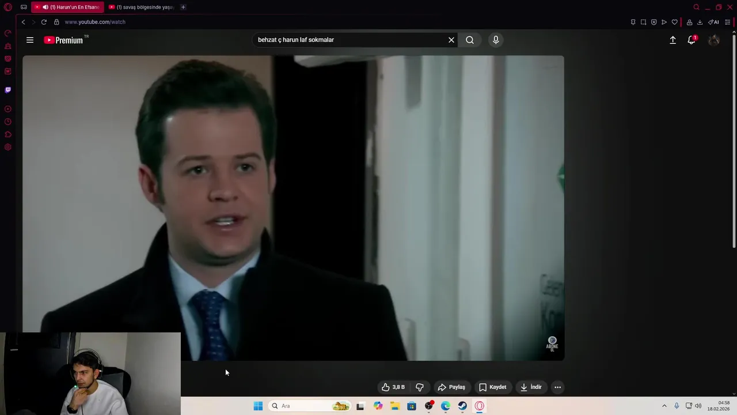
Task: Click the YouTube search box text
Action: [296, 40]
